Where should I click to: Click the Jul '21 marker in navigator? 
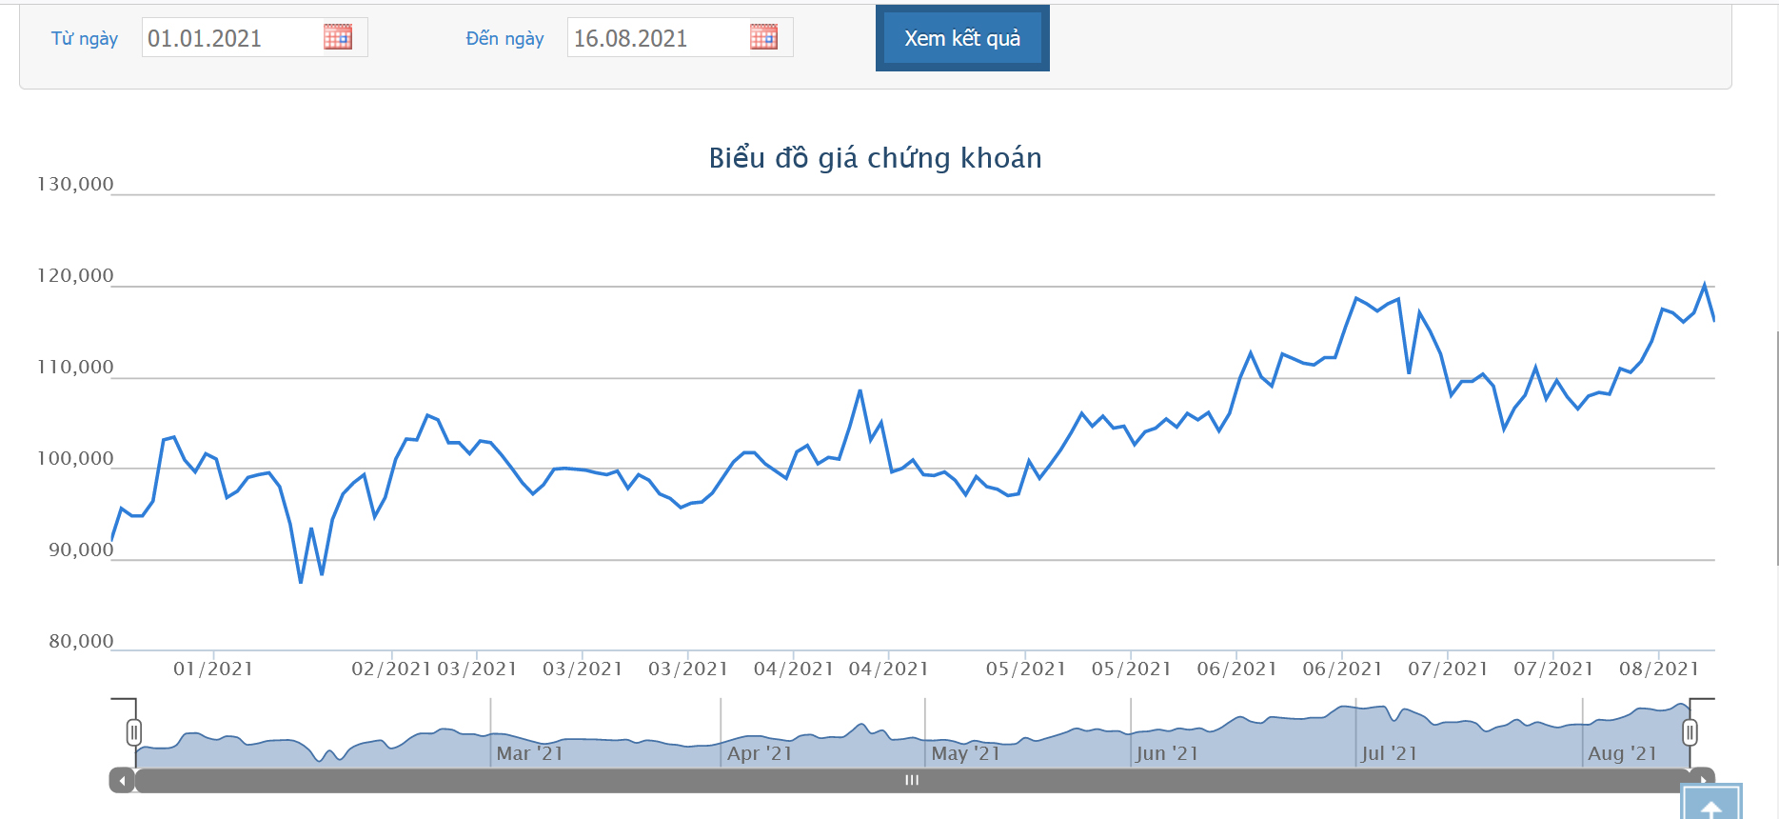pyautogui.click(x=1389, y=753)
